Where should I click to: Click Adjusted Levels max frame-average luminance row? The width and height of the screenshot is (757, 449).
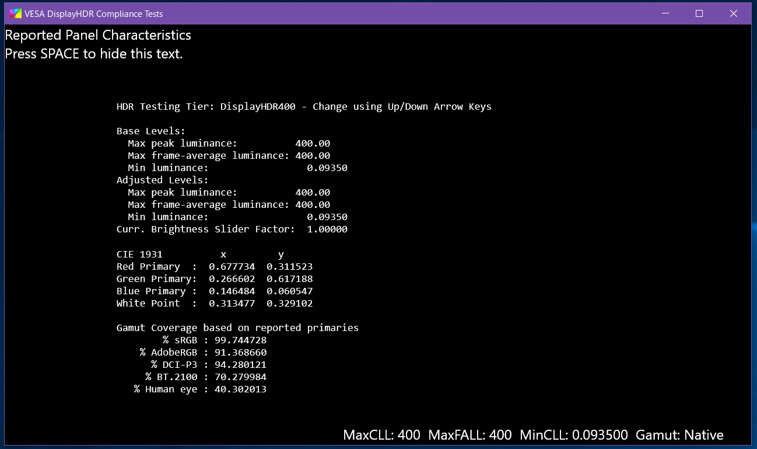coord(229,205)
